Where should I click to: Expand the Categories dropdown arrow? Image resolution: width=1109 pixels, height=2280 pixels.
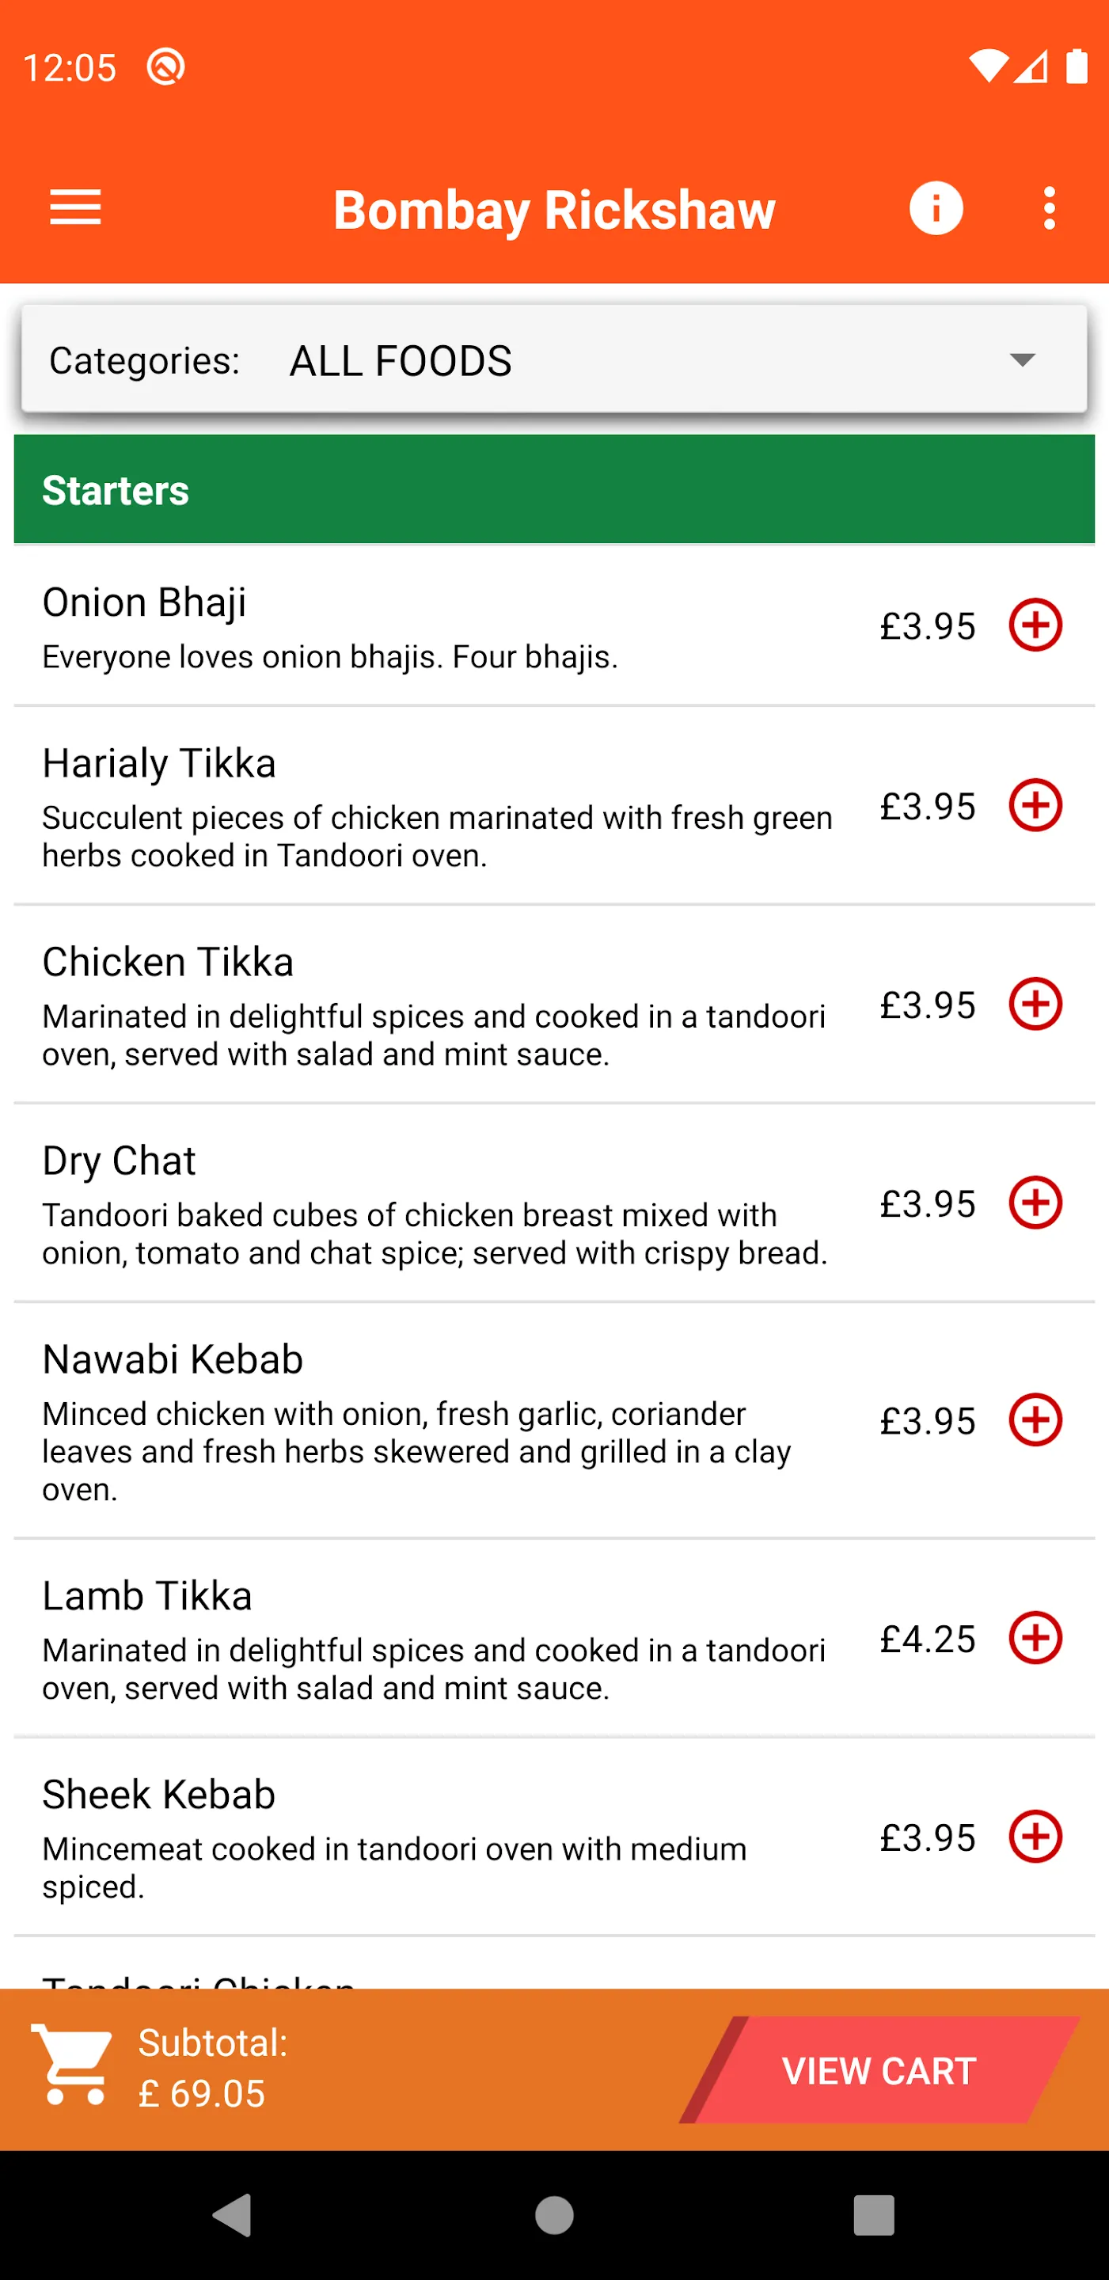1022,359
